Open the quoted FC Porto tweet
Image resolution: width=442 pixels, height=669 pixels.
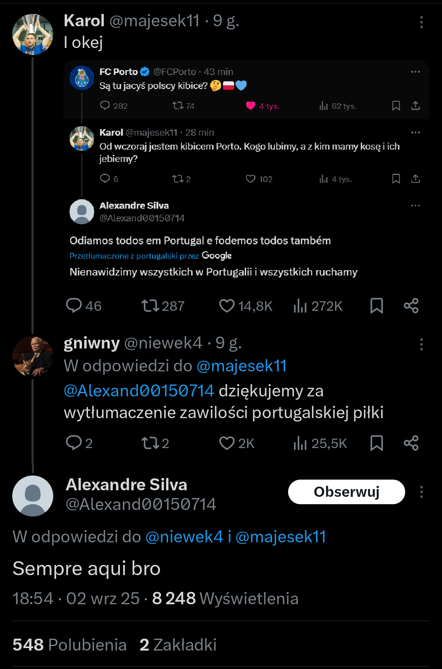pos(246,85)
